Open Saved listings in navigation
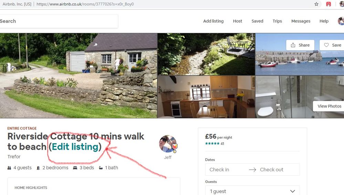This screenshot has width=344, height=195. click(257, 21)
